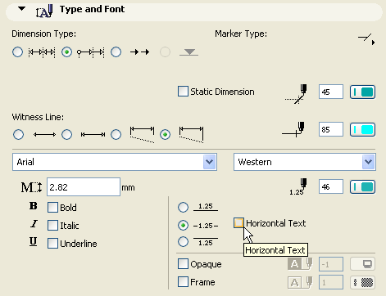This screenshot has height=296, width=386.
Task: Open the Arial font dropdown
Action: point(115,162)
